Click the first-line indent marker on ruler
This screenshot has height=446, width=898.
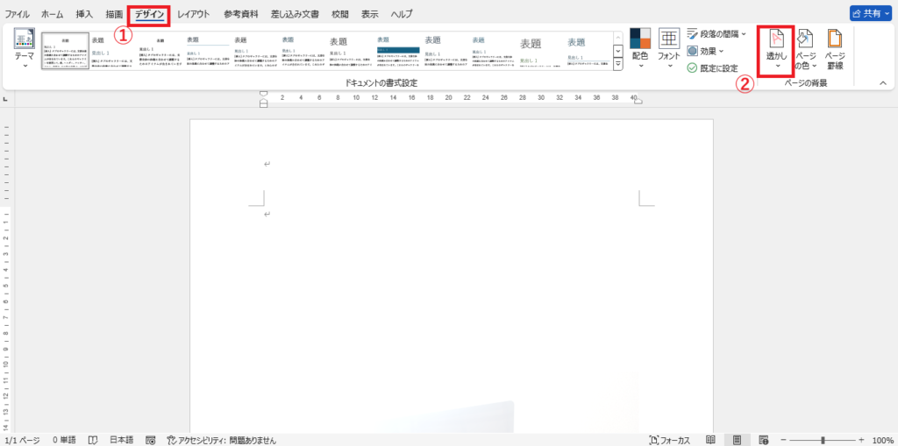click(263, 94)
